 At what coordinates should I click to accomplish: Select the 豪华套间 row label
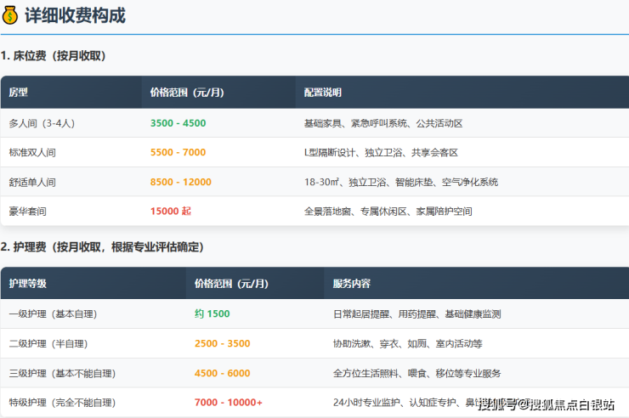27,212
